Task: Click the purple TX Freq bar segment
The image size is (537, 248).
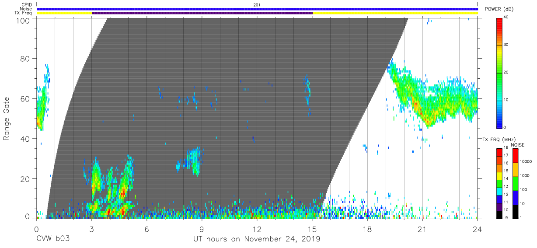Action: pos(202,13)
